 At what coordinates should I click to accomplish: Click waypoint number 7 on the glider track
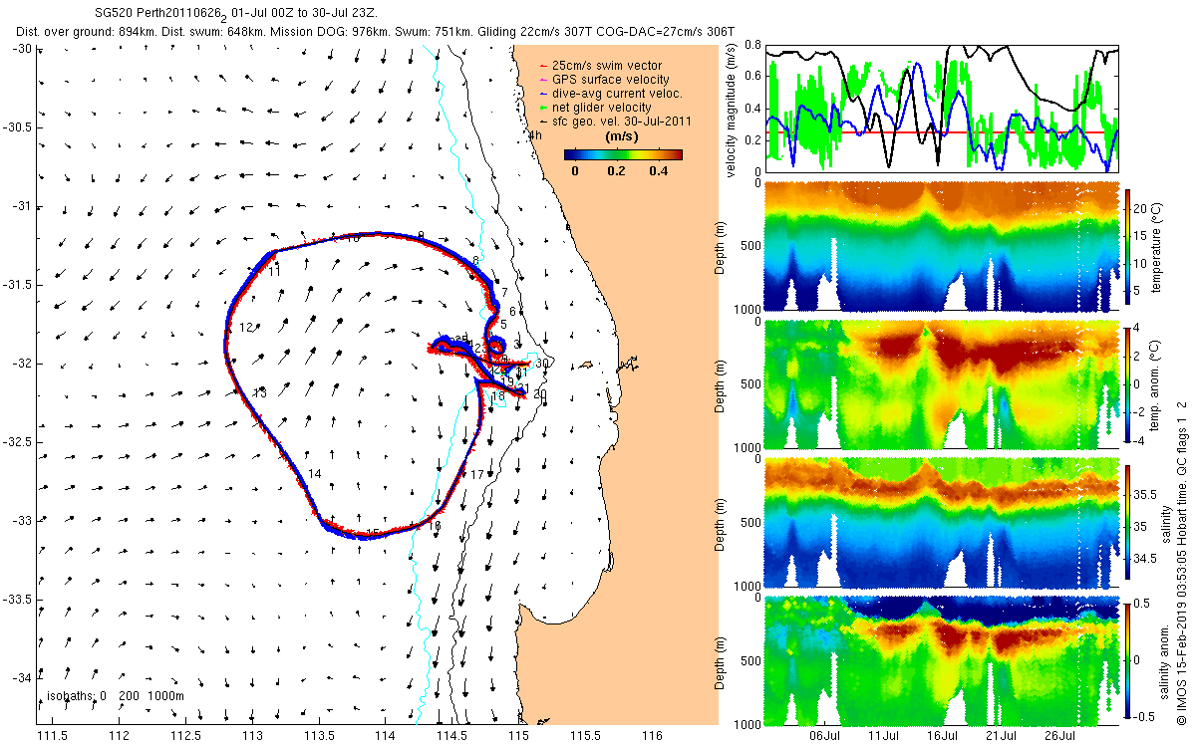[505, 292]
